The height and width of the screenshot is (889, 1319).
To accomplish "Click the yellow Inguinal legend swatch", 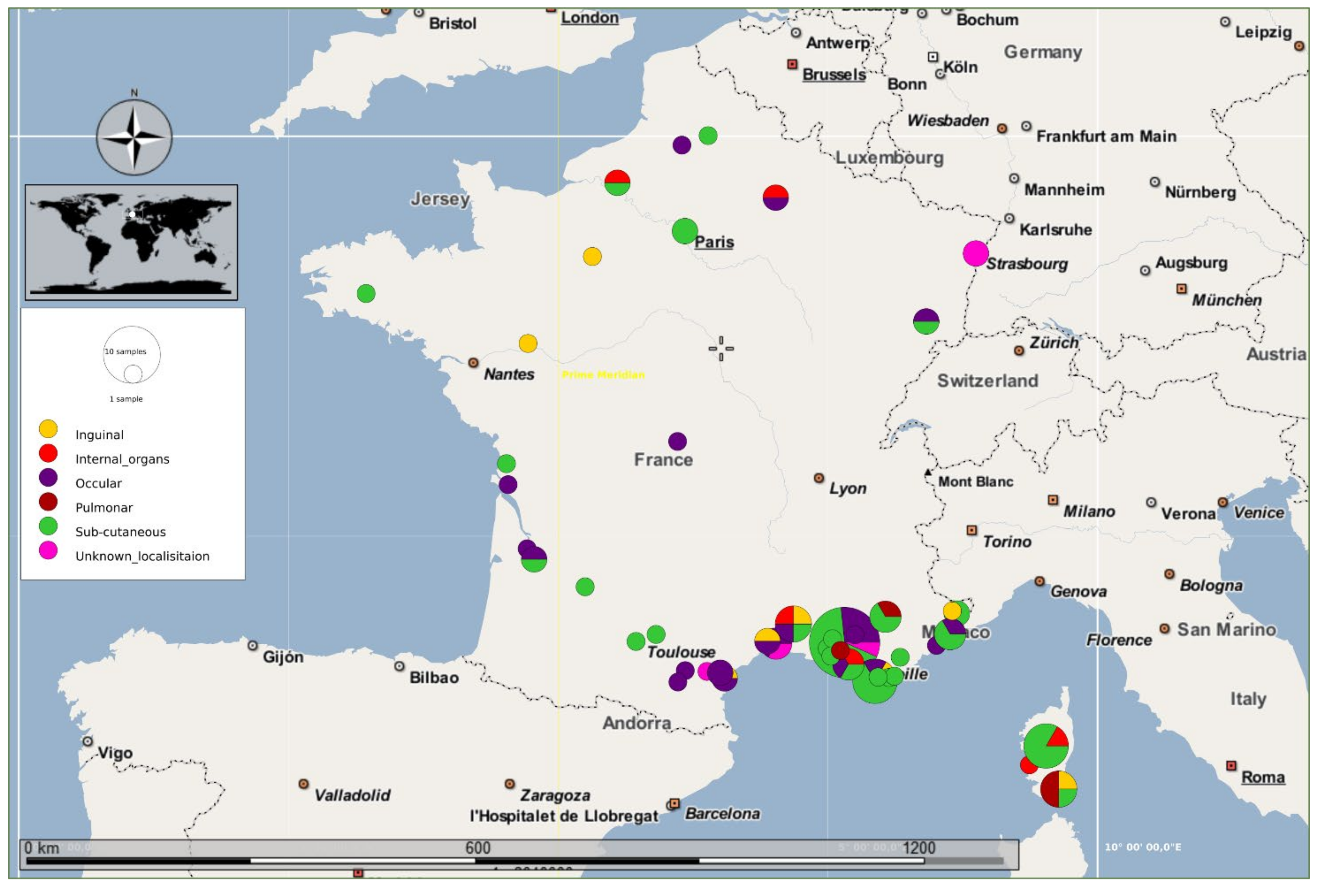I will 48,429.
